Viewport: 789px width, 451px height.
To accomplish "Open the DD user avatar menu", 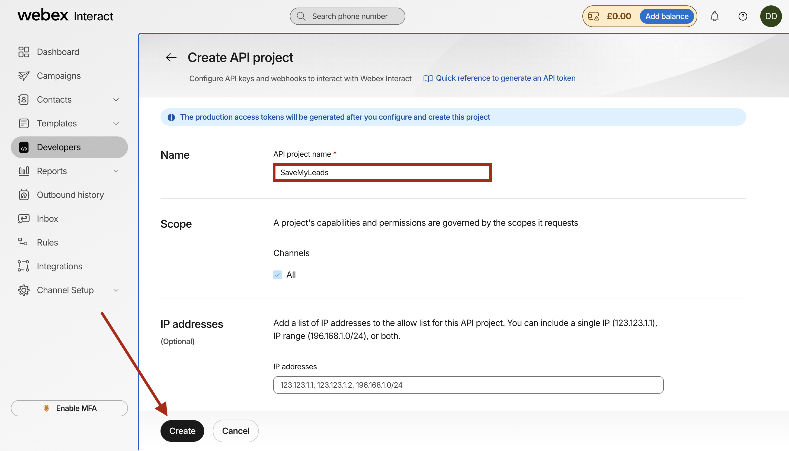I will tap(771, 16).
